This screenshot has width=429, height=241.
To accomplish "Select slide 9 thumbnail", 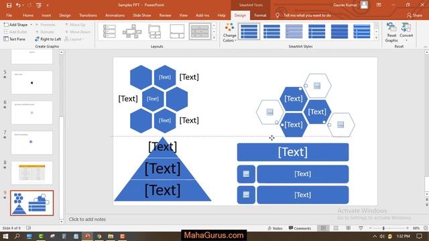I will tap(32, 203).
